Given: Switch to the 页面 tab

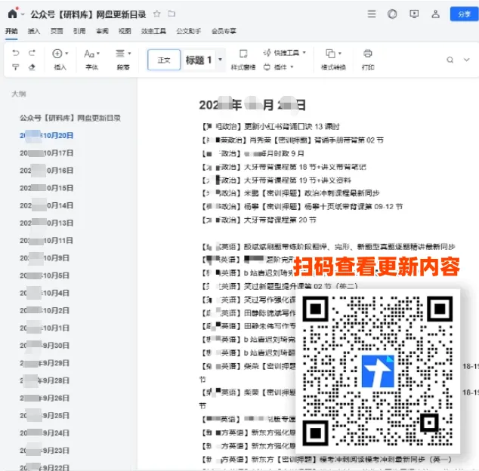Looking at the screenshot, I should point(57,31).
